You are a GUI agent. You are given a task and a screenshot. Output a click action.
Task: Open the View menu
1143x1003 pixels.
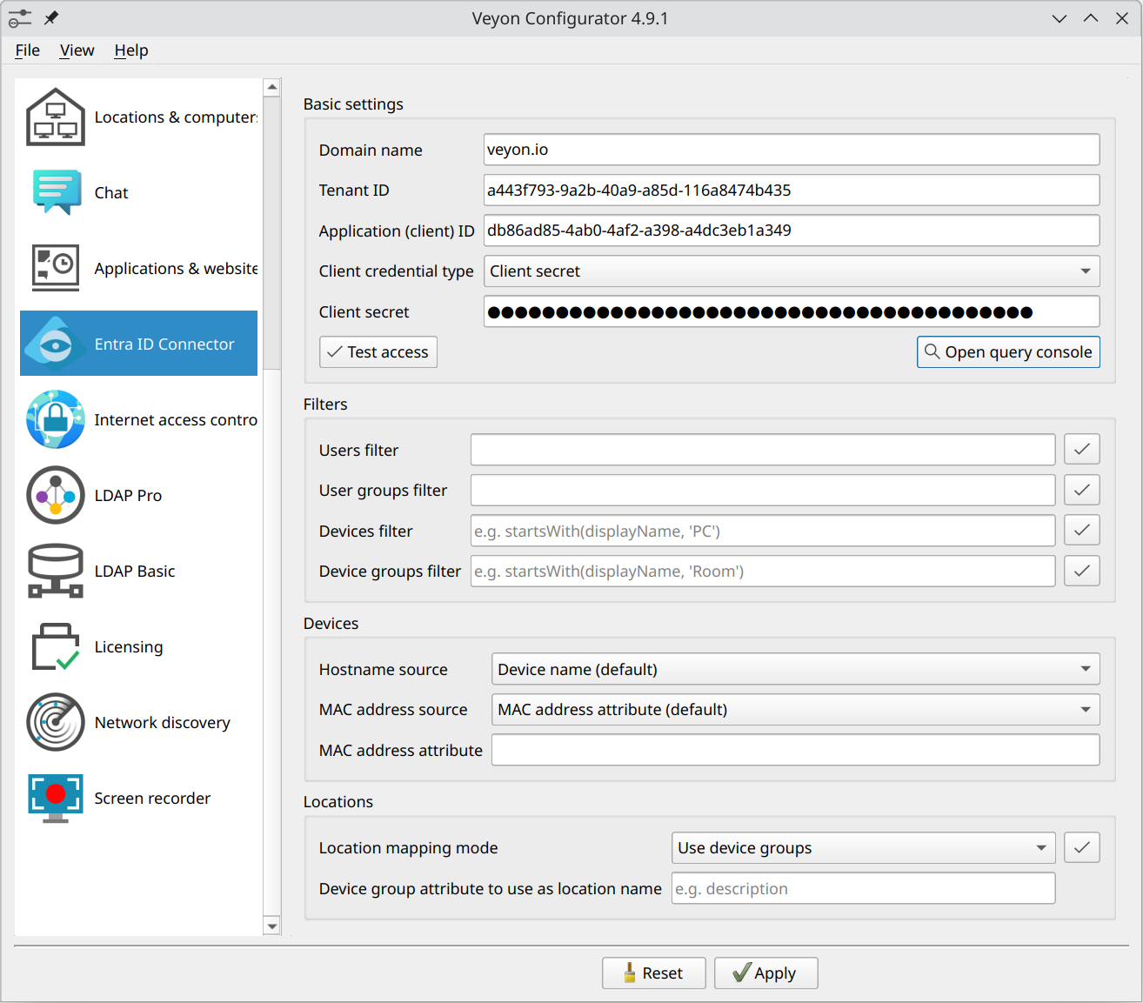click(x=77, y=50)
